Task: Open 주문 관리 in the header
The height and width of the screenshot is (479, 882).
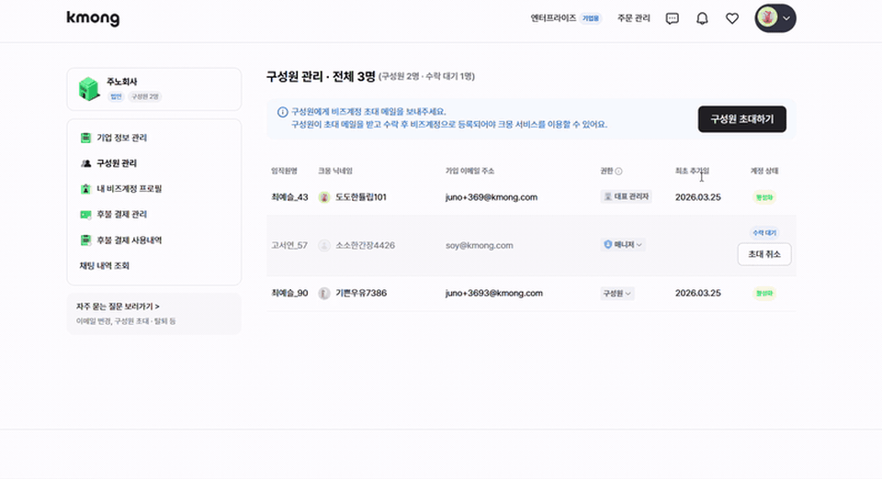Action: (633, 18)
